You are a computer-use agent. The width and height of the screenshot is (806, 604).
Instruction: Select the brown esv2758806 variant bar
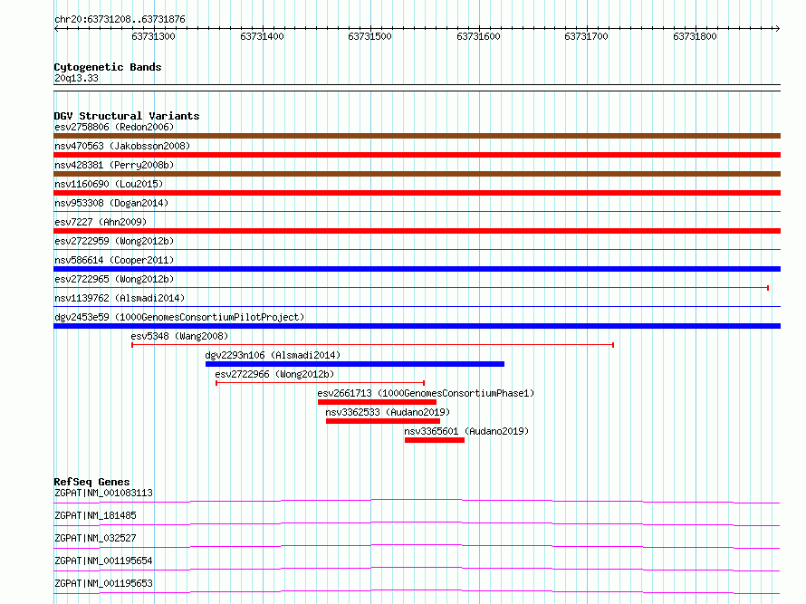click(x=417, y=136)
